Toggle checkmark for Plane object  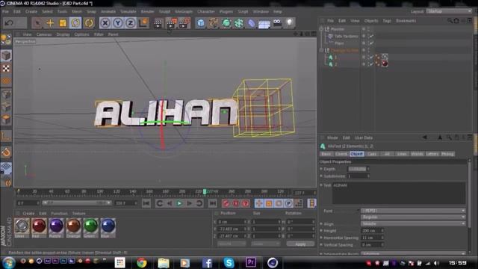(x=371, y=43)
